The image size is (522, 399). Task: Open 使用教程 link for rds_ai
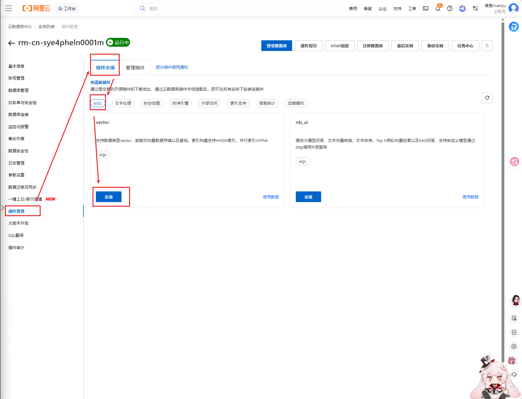click(x=470, y=197)
